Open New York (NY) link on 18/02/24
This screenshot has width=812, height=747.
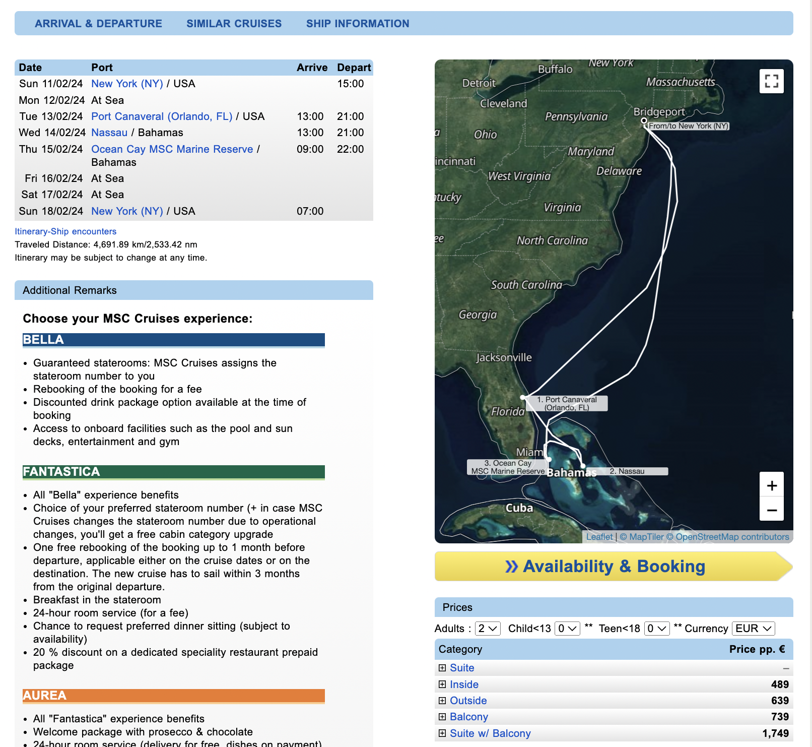pos(127,211)
